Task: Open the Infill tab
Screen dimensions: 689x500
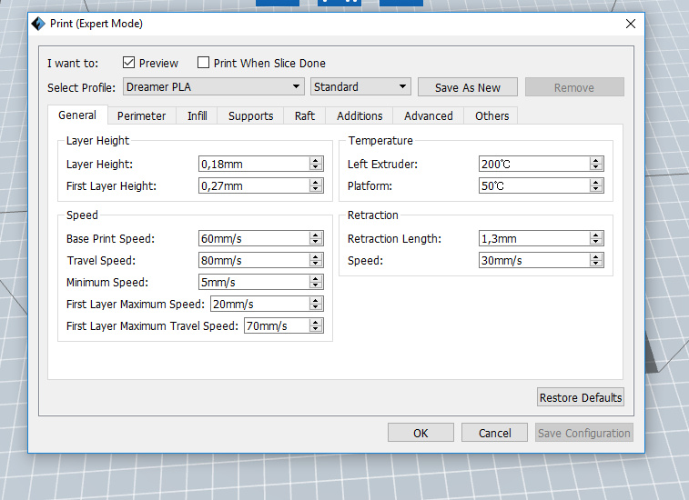Action: (x=197, y=115)
